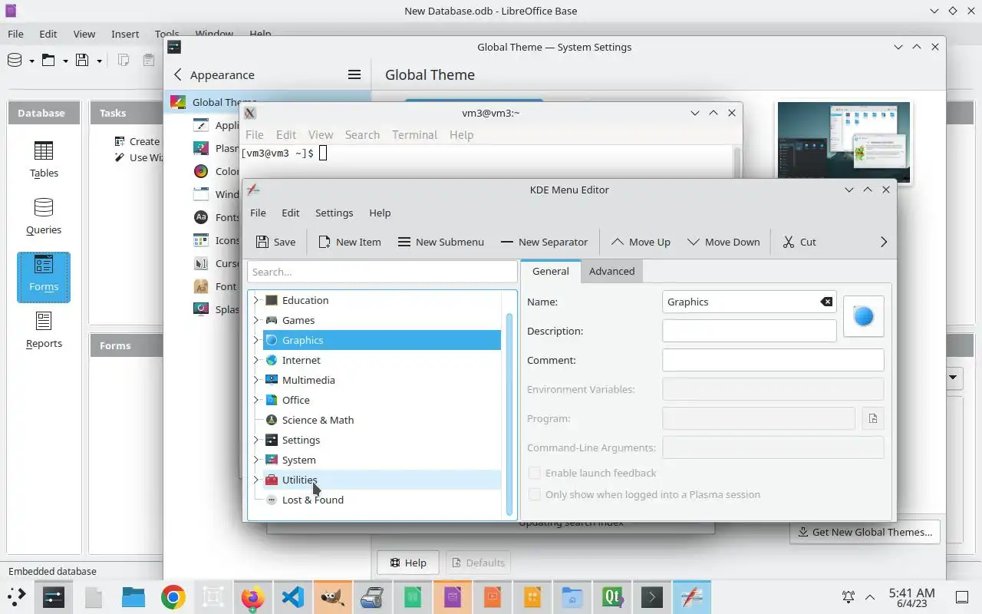Open Qt application from taskbar
The height and width of the screenshot is (614, 982).
click(x=611, y=597)
